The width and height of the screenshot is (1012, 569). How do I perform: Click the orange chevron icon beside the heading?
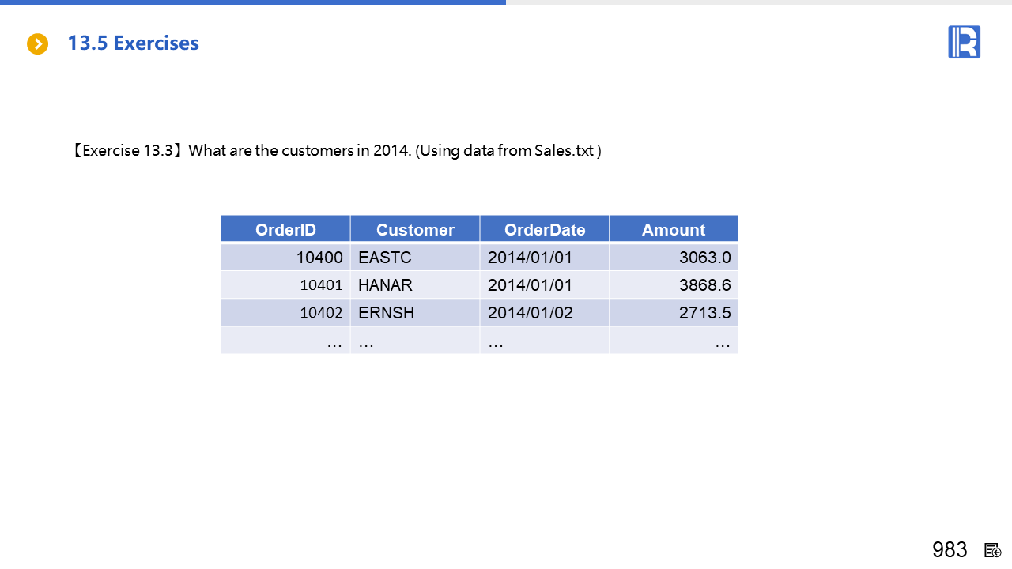pyautogui.click(x=37, y=44)
